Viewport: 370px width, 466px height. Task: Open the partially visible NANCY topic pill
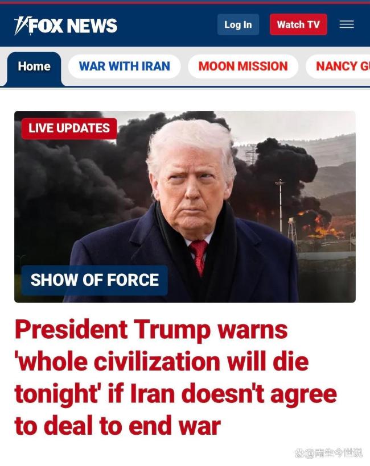338,66
